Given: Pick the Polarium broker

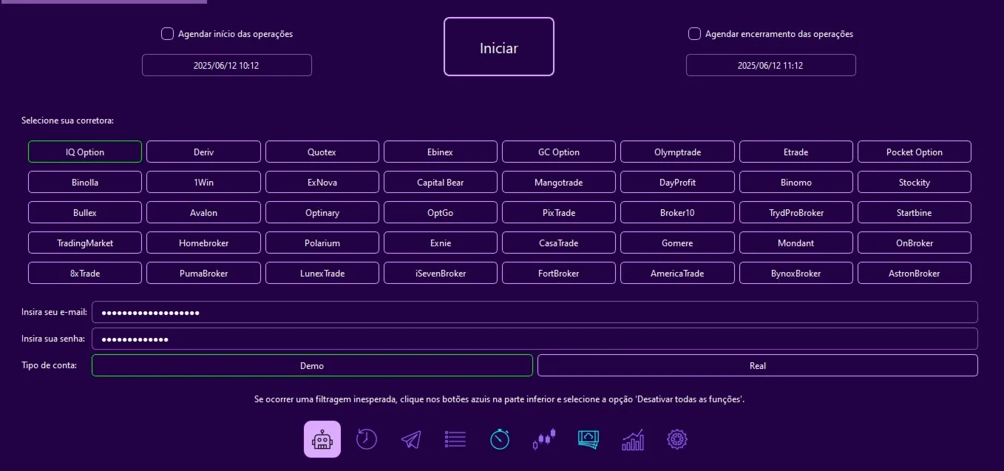Looking at the screenshot, I should point(322,243).
